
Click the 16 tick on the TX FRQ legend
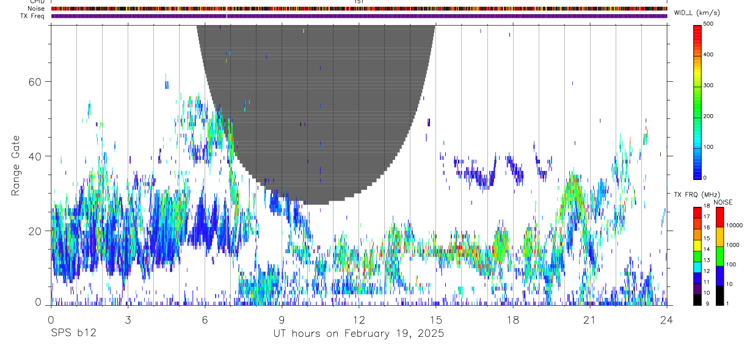click(x=707, y=228)
